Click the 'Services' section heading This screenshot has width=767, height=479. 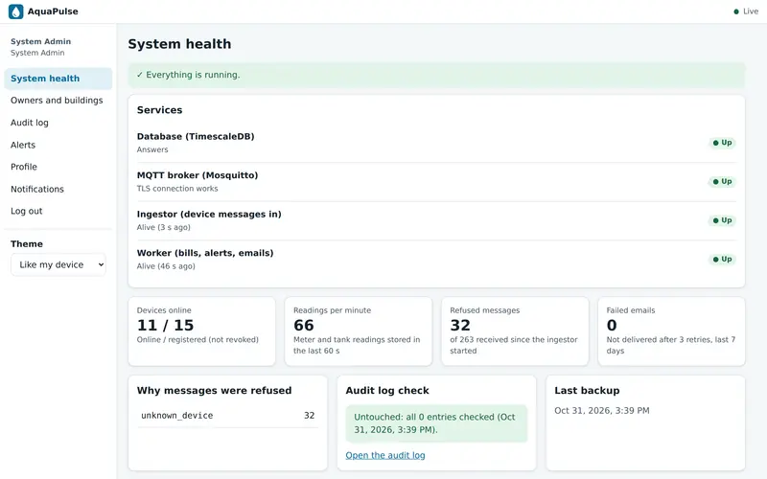click(x=159, y=110)
